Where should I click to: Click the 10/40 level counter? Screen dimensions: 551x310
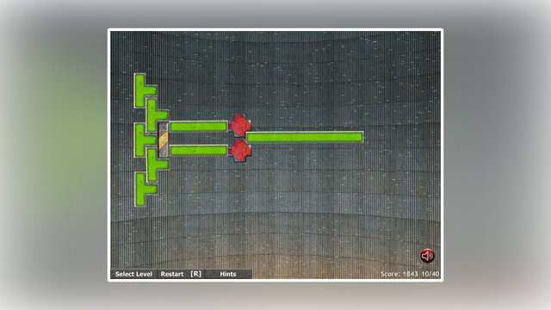click(430, 274)
